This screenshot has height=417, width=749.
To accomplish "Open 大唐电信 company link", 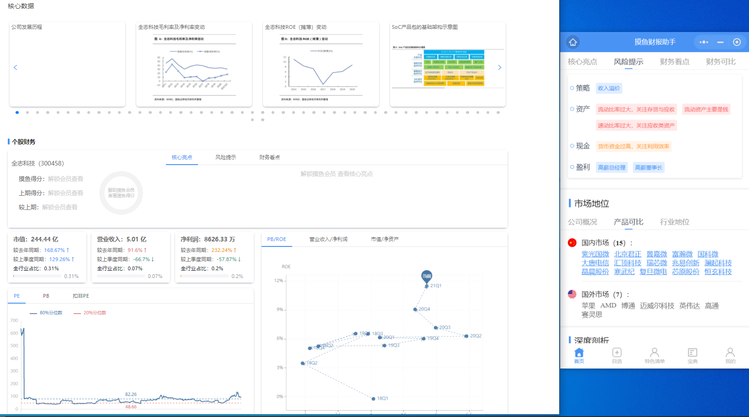I will coord(595,263).
